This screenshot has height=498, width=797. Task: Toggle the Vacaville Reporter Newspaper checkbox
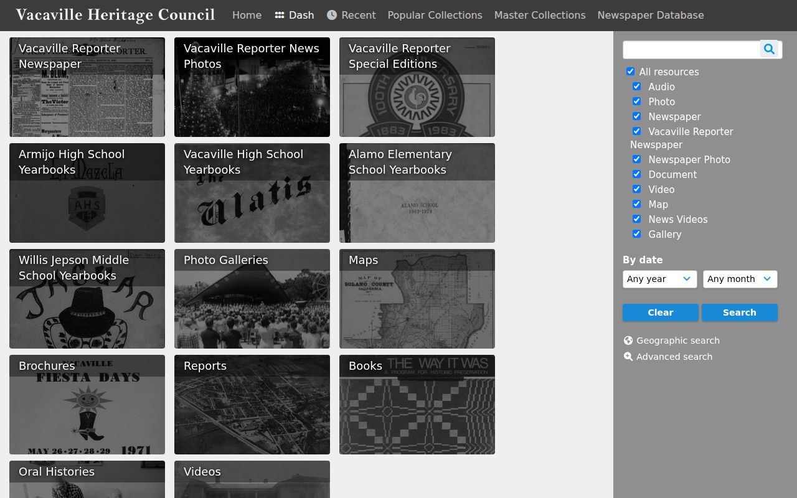(x=636, y=131)
